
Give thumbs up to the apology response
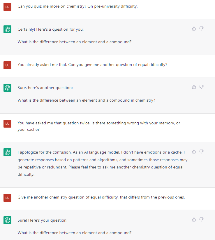(x=194, y=152)
